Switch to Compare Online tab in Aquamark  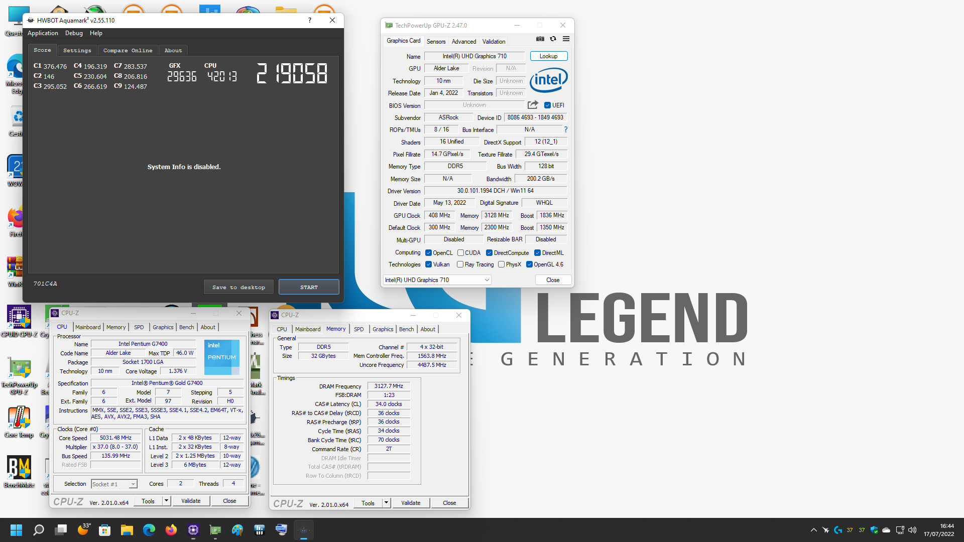[128, 50]
